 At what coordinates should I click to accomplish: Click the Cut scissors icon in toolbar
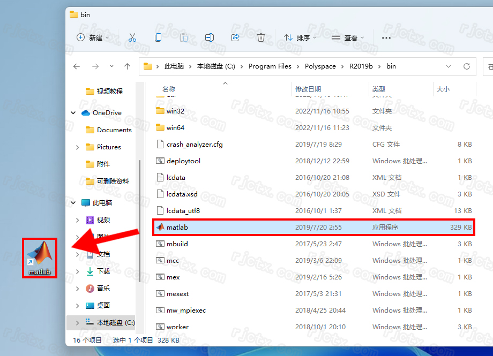click(132, 37)
